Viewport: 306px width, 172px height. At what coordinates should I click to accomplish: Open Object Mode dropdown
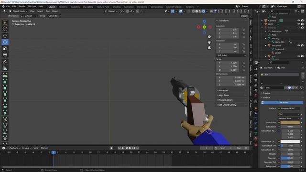click(18, 11)
